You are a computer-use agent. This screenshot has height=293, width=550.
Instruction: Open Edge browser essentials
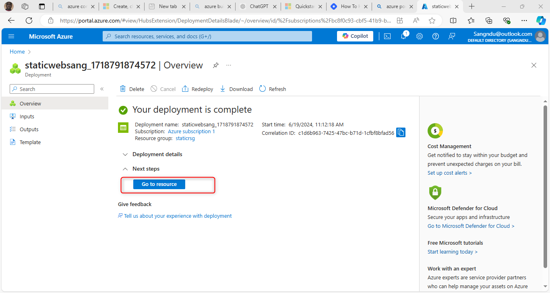pos(507,21)
